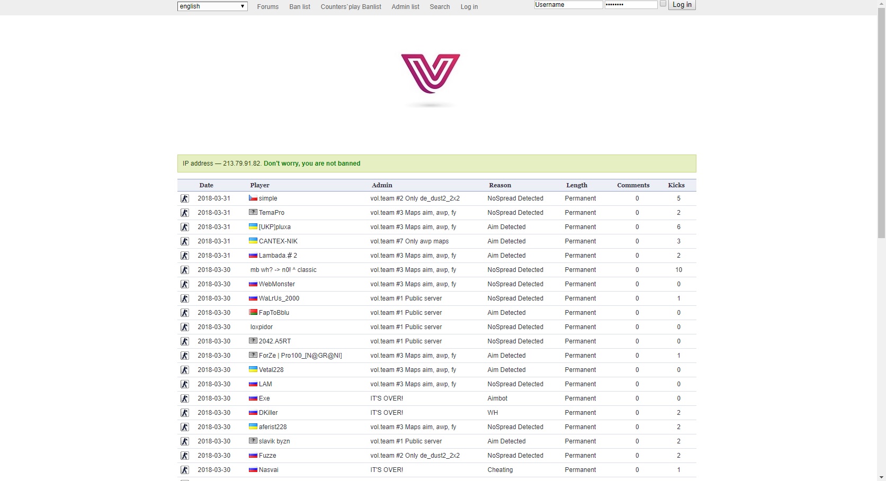Click the 'Aimbot' reason in Exe row
Screen dimensions: 886x481
click(497, 398)
